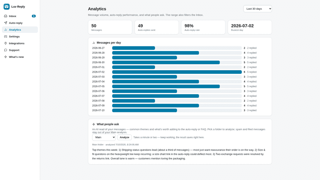The height and width of the screenshot is (180, 320).
Task: Click the bar for 2026-07-08
Action: point(133,101)
